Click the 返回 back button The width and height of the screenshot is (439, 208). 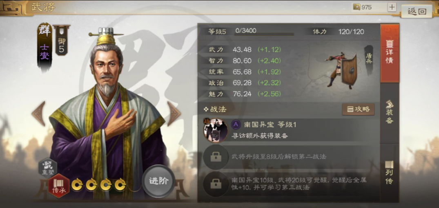[x=417, y=11]
